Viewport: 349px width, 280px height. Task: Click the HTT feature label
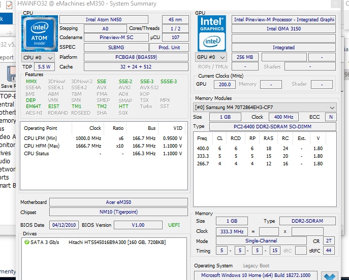(x=123, y=107)
